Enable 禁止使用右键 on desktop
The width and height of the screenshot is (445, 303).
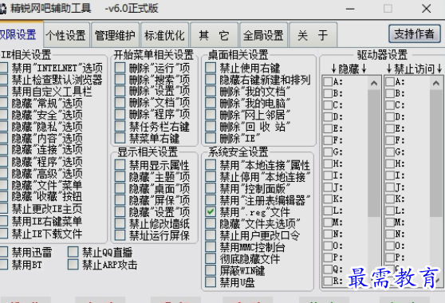pos(211,68)
